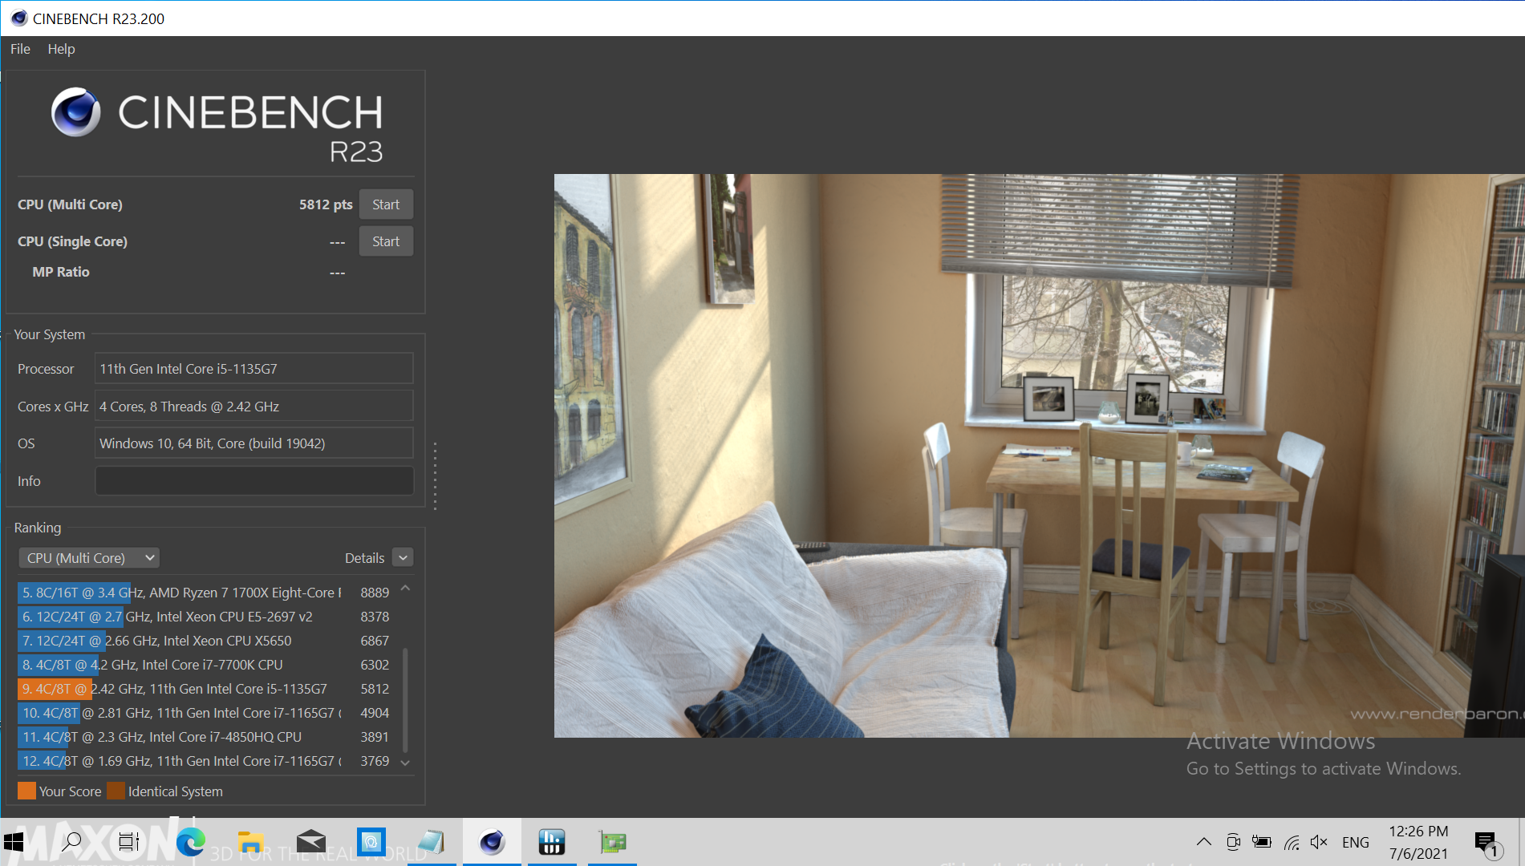Click the battery tray icon

click(1262, 842)
